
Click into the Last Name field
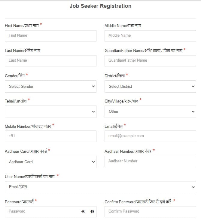coord(50,60)
